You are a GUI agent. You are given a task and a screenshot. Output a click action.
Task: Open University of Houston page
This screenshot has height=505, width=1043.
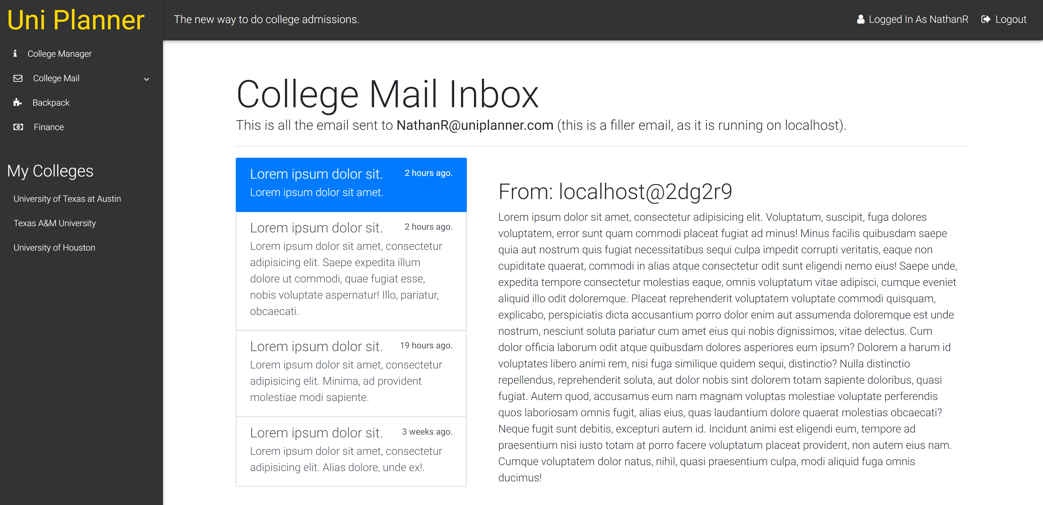tap(54, 248)
